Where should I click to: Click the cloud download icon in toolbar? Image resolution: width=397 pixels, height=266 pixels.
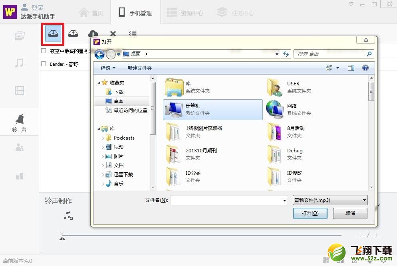click(93, 33)
